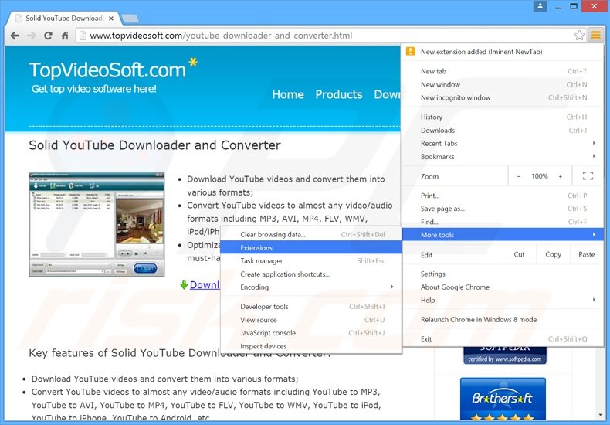Click the Download link beside green arrow

pos(205,285)
